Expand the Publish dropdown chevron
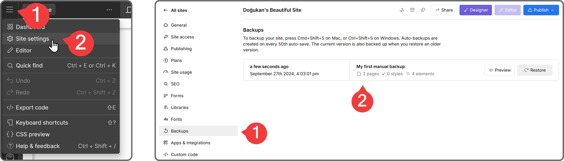 point(553,10)
